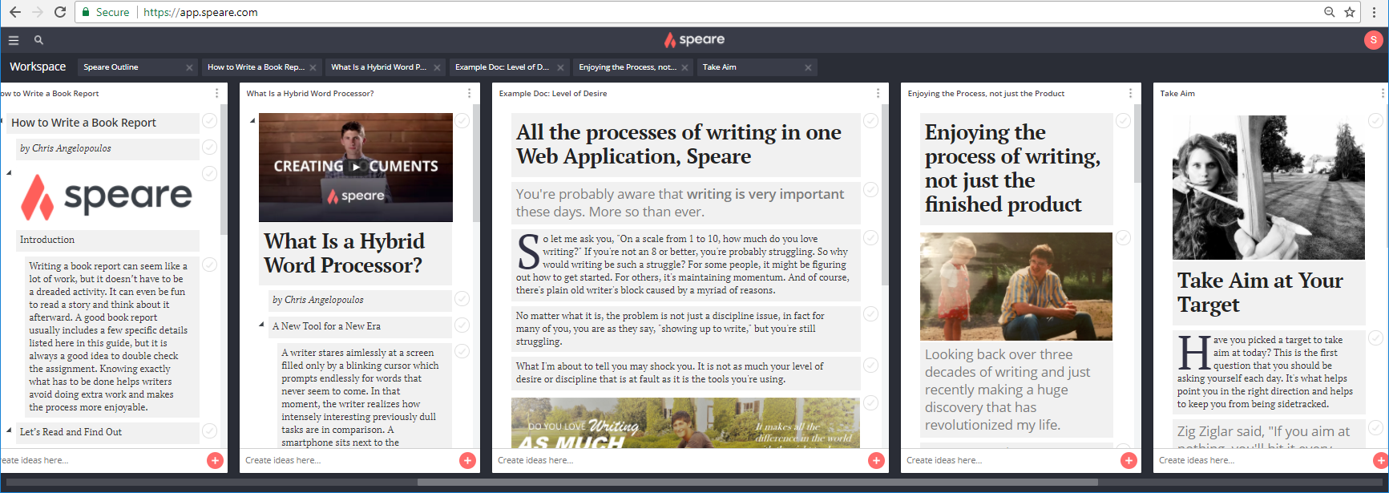Click Create ideas here field in Hybrid Word Processor board
The height and width of the screenshot is (493, 1389).
[x=349, y=460]
